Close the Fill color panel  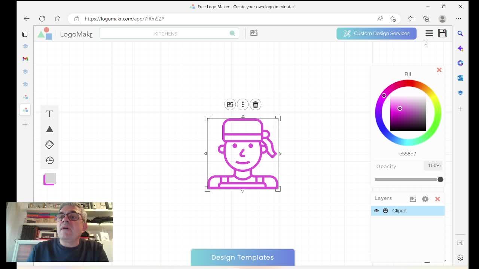coord(439,70)
